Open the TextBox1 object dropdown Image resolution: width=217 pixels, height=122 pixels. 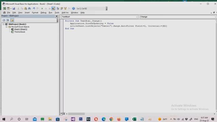pos(137,17)
